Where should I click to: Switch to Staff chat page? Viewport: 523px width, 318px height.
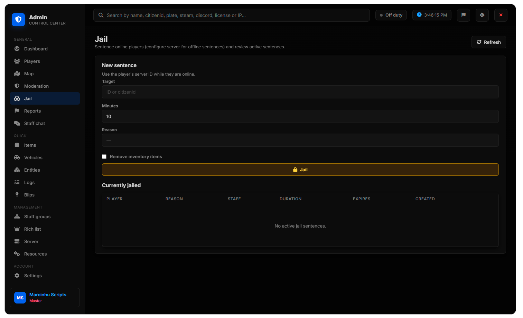(x=45, y=123)
